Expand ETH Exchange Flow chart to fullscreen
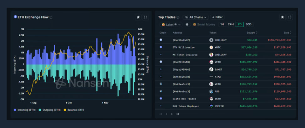This screenshot has height=128, width=305. tap(145, 17)
